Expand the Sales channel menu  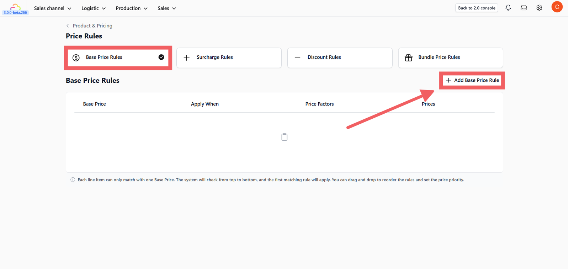pyautogui.click(x=53, y=8)
